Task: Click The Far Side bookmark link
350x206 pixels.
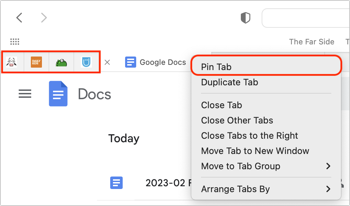Action: [312, 42]
